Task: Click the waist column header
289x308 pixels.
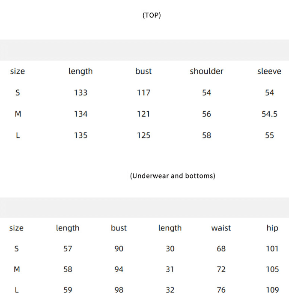Action: 221,228
